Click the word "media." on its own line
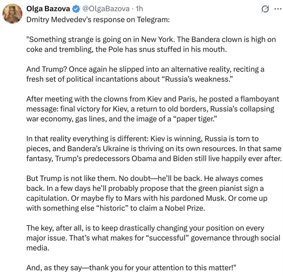Screen dimensions: 283x276 click(38, 248)
